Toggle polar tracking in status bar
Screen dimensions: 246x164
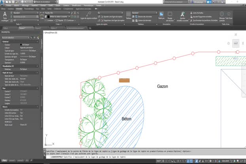click(x=178, y=161)
